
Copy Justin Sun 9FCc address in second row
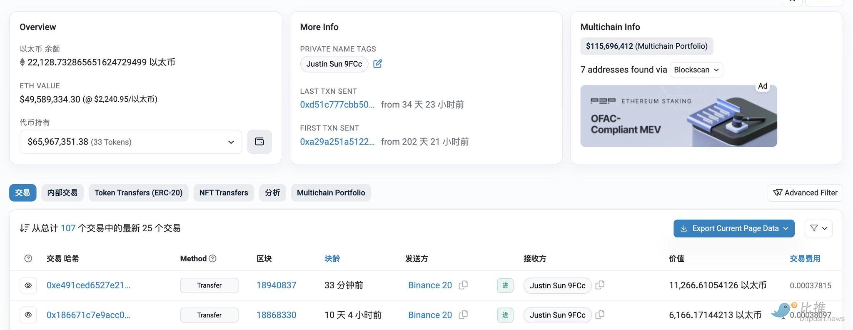[600, 315]
